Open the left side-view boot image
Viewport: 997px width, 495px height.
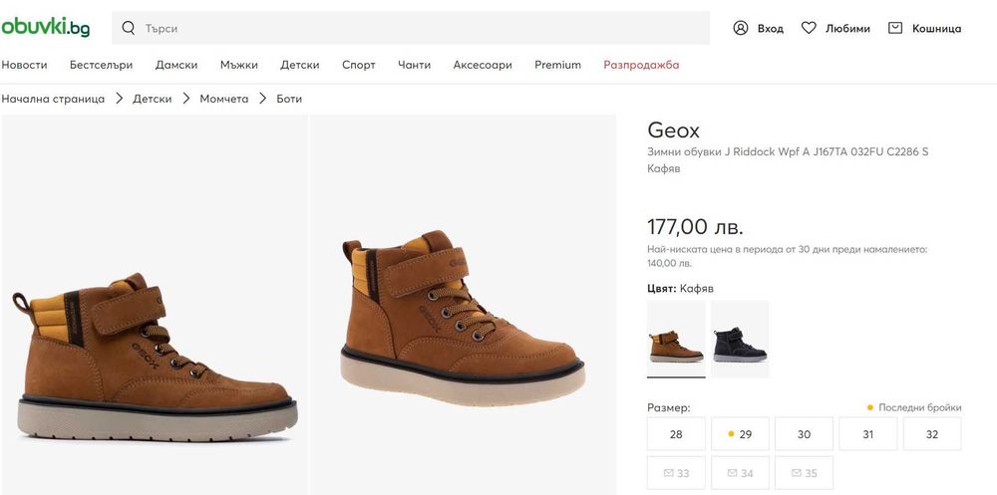[155, 305]
